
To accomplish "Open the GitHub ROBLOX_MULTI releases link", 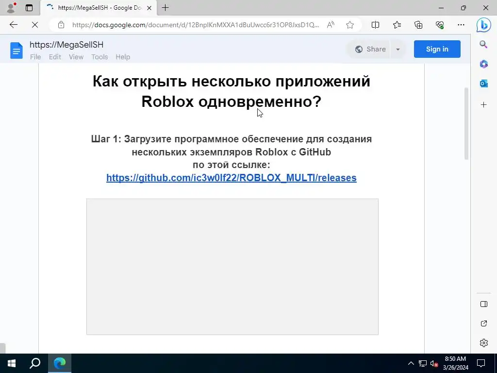I will 232,178.
